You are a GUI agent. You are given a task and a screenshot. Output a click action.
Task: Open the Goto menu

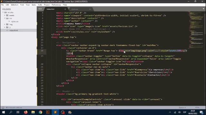point(34,5)
